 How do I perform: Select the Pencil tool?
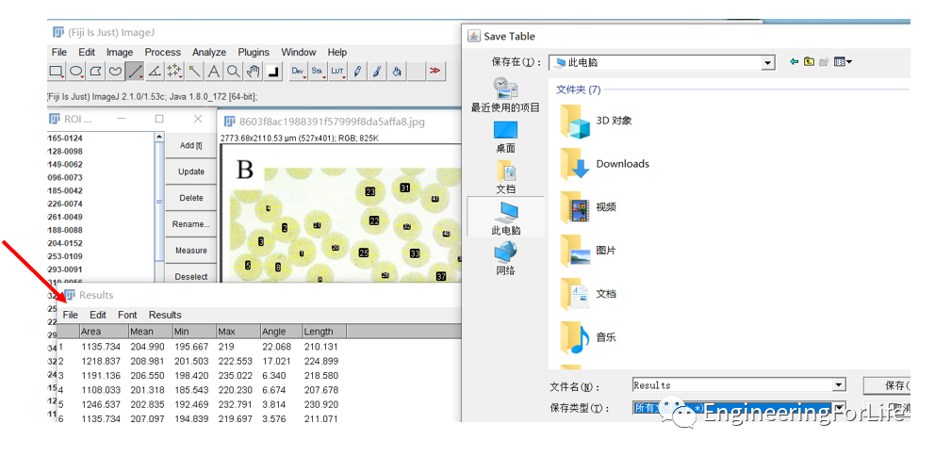click(357, 72)
